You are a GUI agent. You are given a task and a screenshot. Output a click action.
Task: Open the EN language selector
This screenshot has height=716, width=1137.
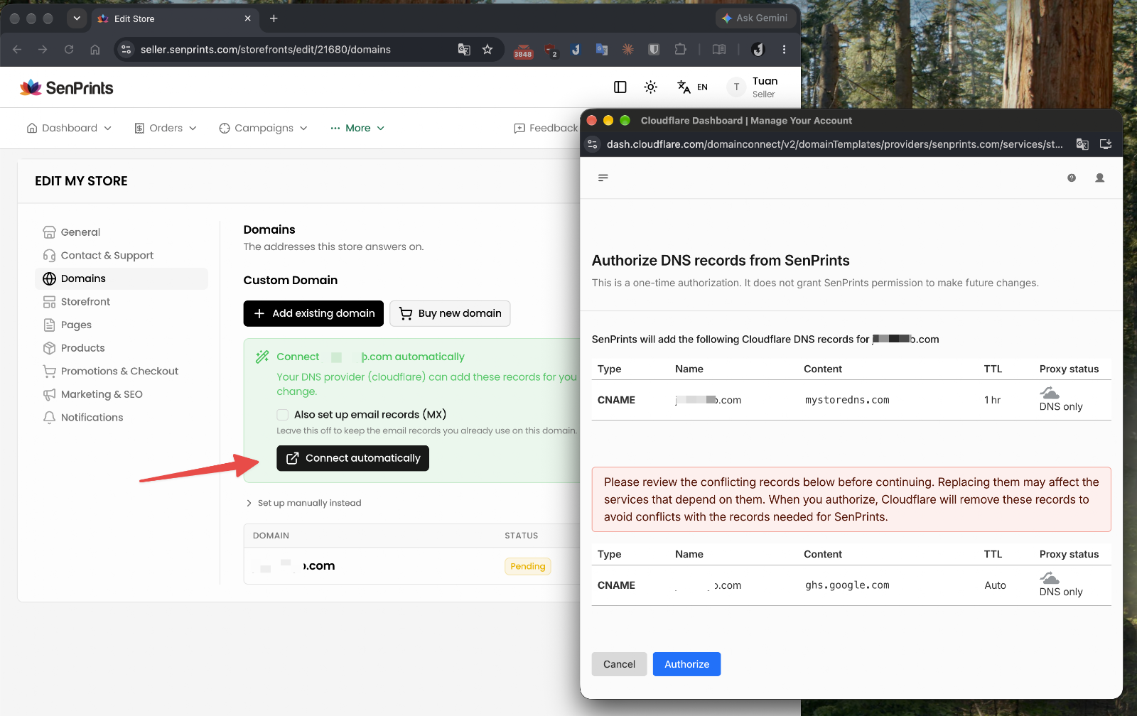692,87
